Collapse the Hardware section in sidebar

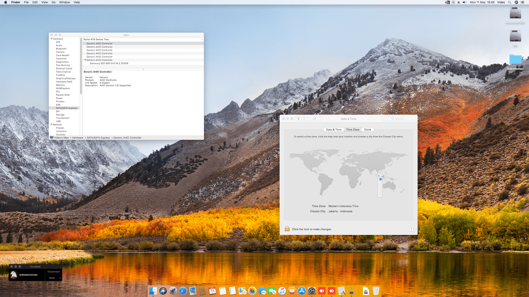tap(51, 39)
